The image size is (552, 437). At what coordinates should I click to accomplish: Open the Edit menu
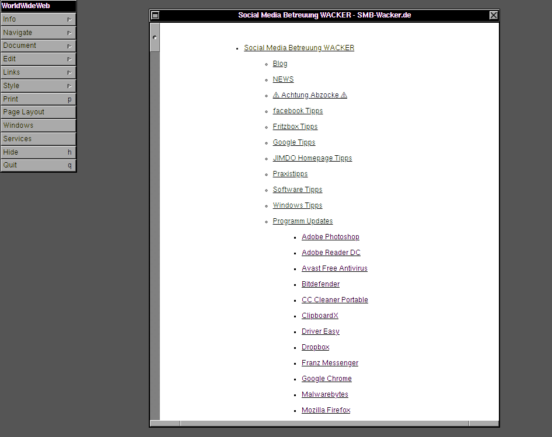click(38, 59)
